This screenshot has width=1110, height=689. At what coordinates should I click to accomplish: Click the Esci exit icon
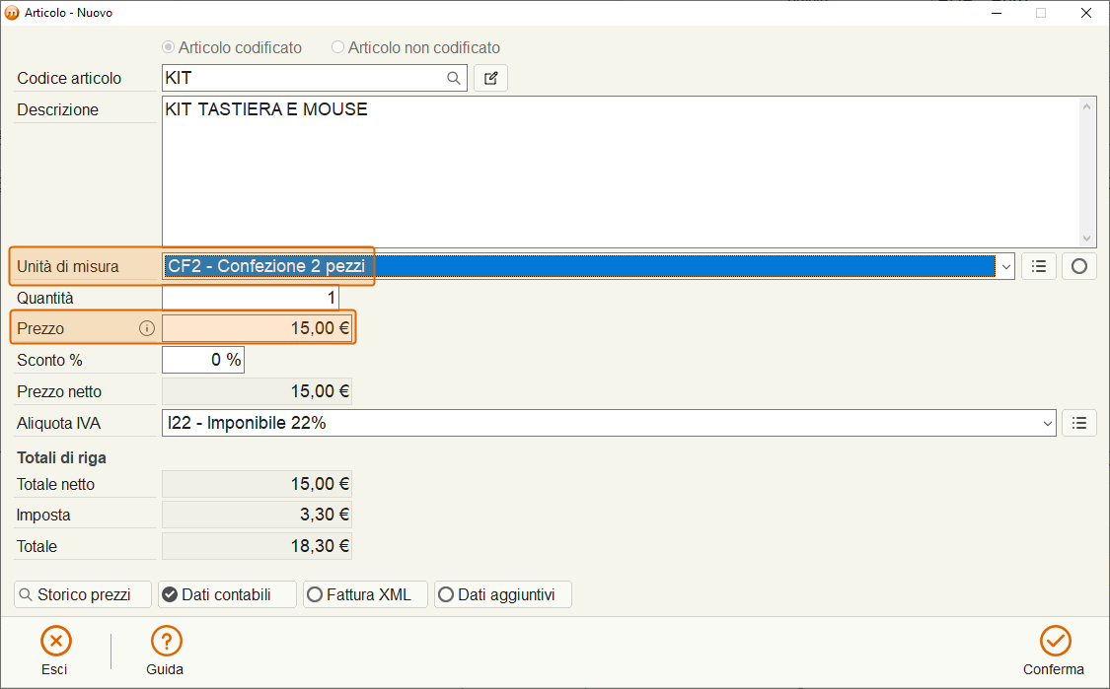(x=56, y=642)
